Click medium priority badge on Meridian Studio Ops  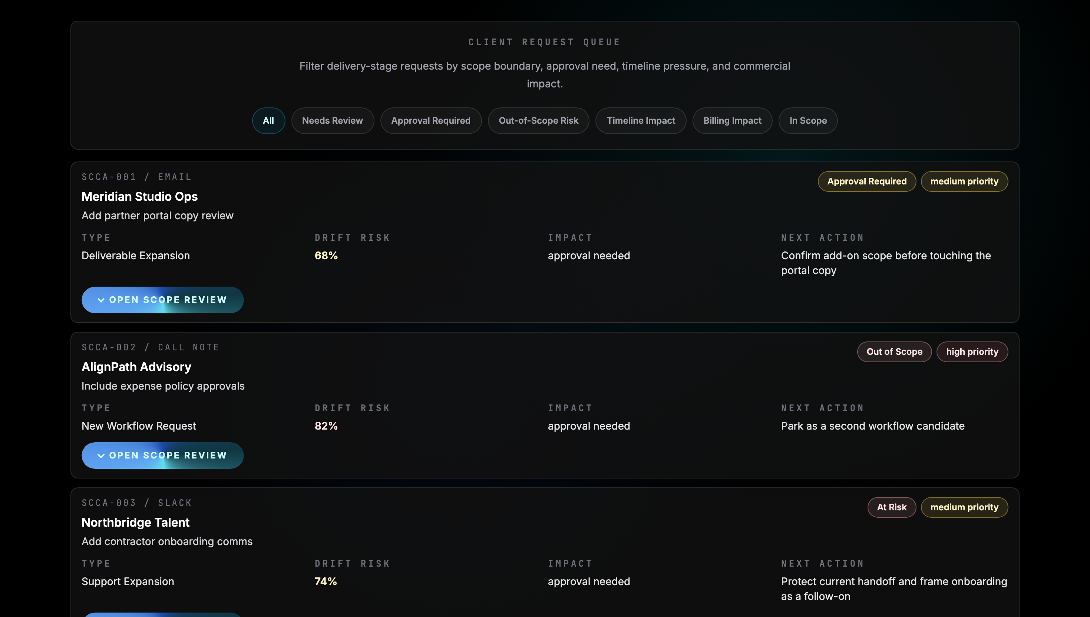(x=964, y=181)
